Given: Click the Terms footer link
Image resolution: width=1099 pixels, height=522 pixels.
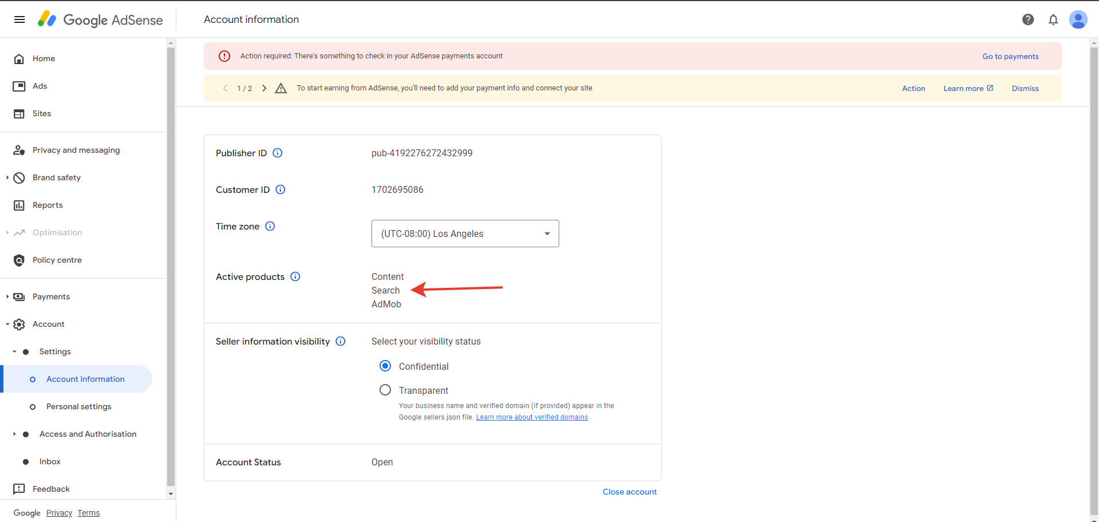Looking at the screenshot, I should coord(89,513).
